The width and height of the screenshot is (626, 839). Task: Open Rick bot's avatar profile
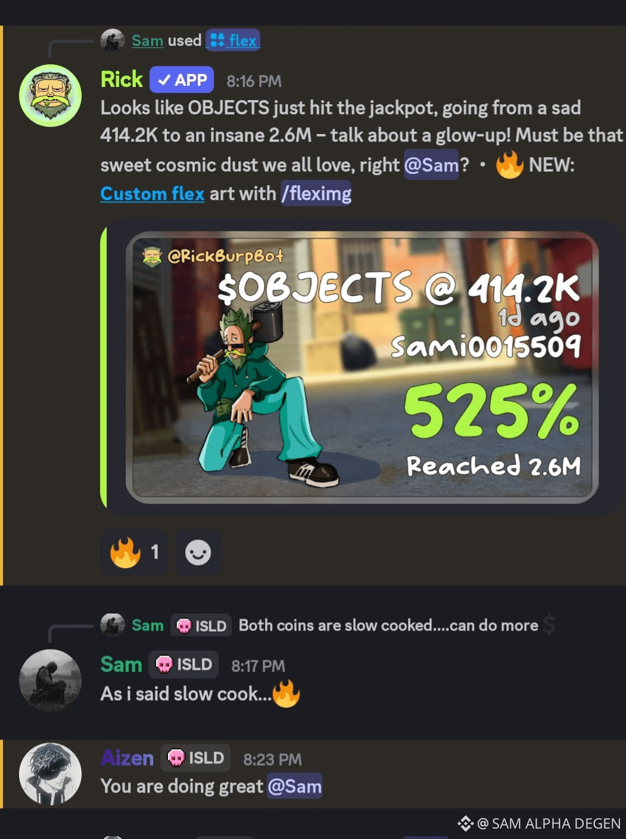(x=50, y=95)
